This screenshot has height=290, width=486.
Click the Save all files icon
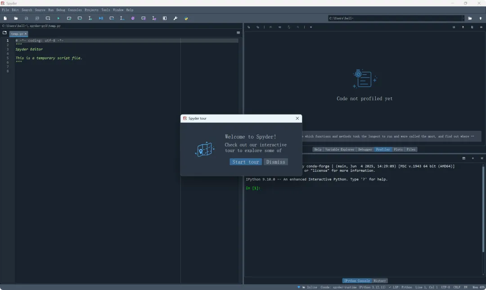tap(37, 18)
